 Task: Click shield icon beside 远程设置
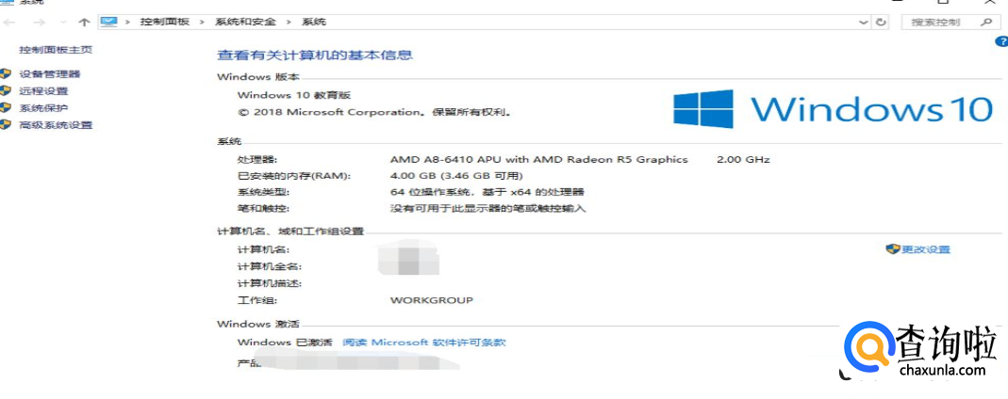coord(6,90)
